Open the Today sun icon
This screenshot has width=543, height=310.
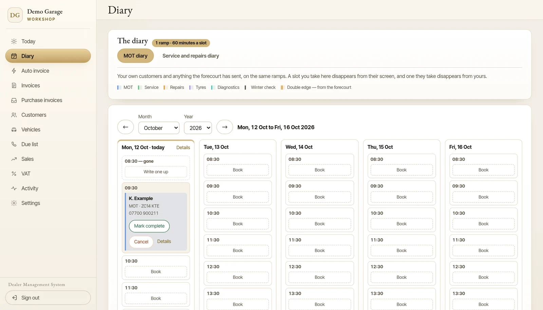[14, 41]
